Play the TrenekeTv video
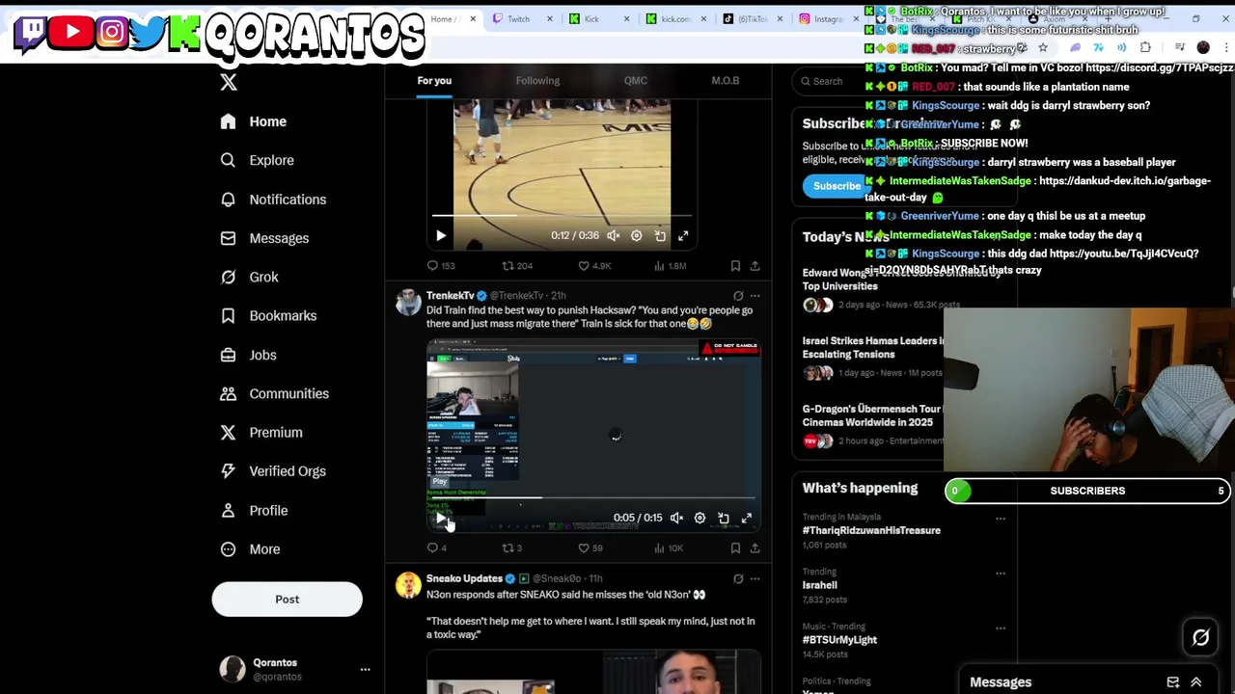Viewport: 1235px width, 694px height. (x=440, y=519)
